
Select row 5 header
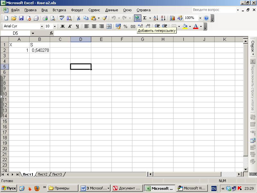pyautogui.click(x=4, y=67)
